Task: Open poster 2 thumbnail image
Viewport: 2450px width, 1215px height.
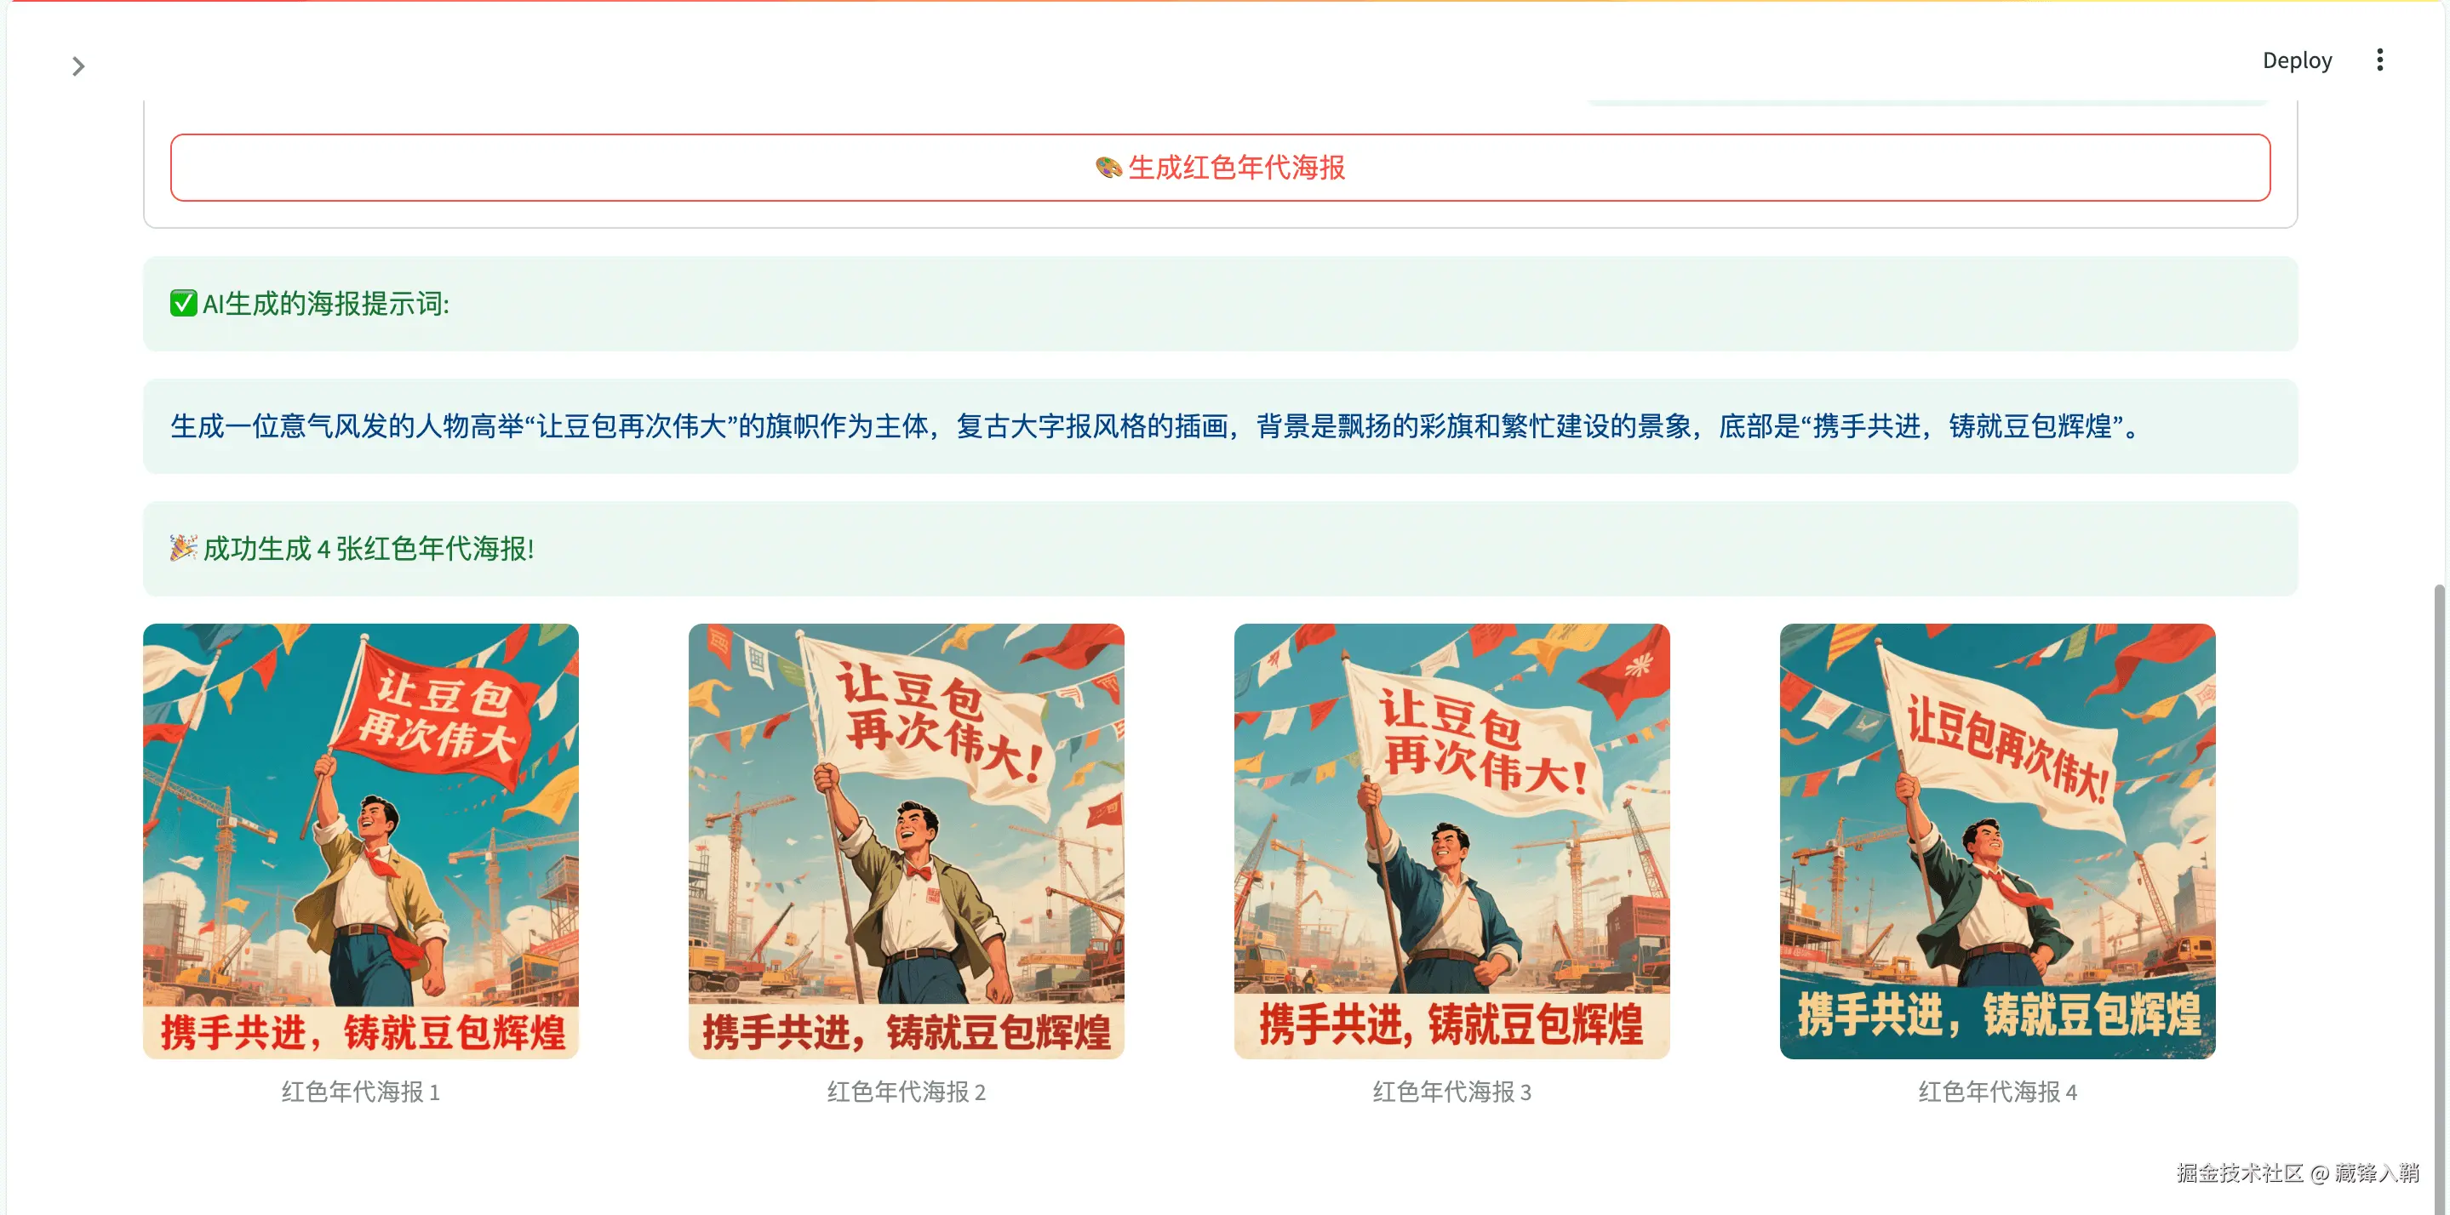Action: [x=907, y=841]
